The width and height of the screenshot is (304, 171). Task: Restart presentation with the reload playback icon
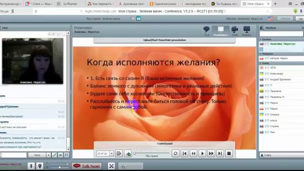pyautogui.click(x=175, y=153)
